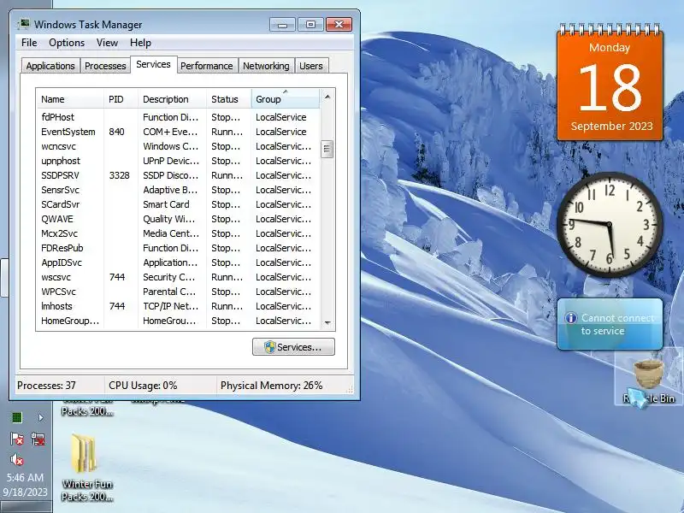684x513 pixels.
Task: Select the FDResPub service row
Action: click(x=179, y=248)
